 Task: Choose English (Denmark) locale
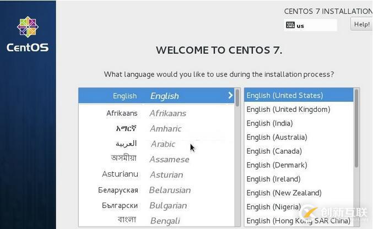pos(299,165)
